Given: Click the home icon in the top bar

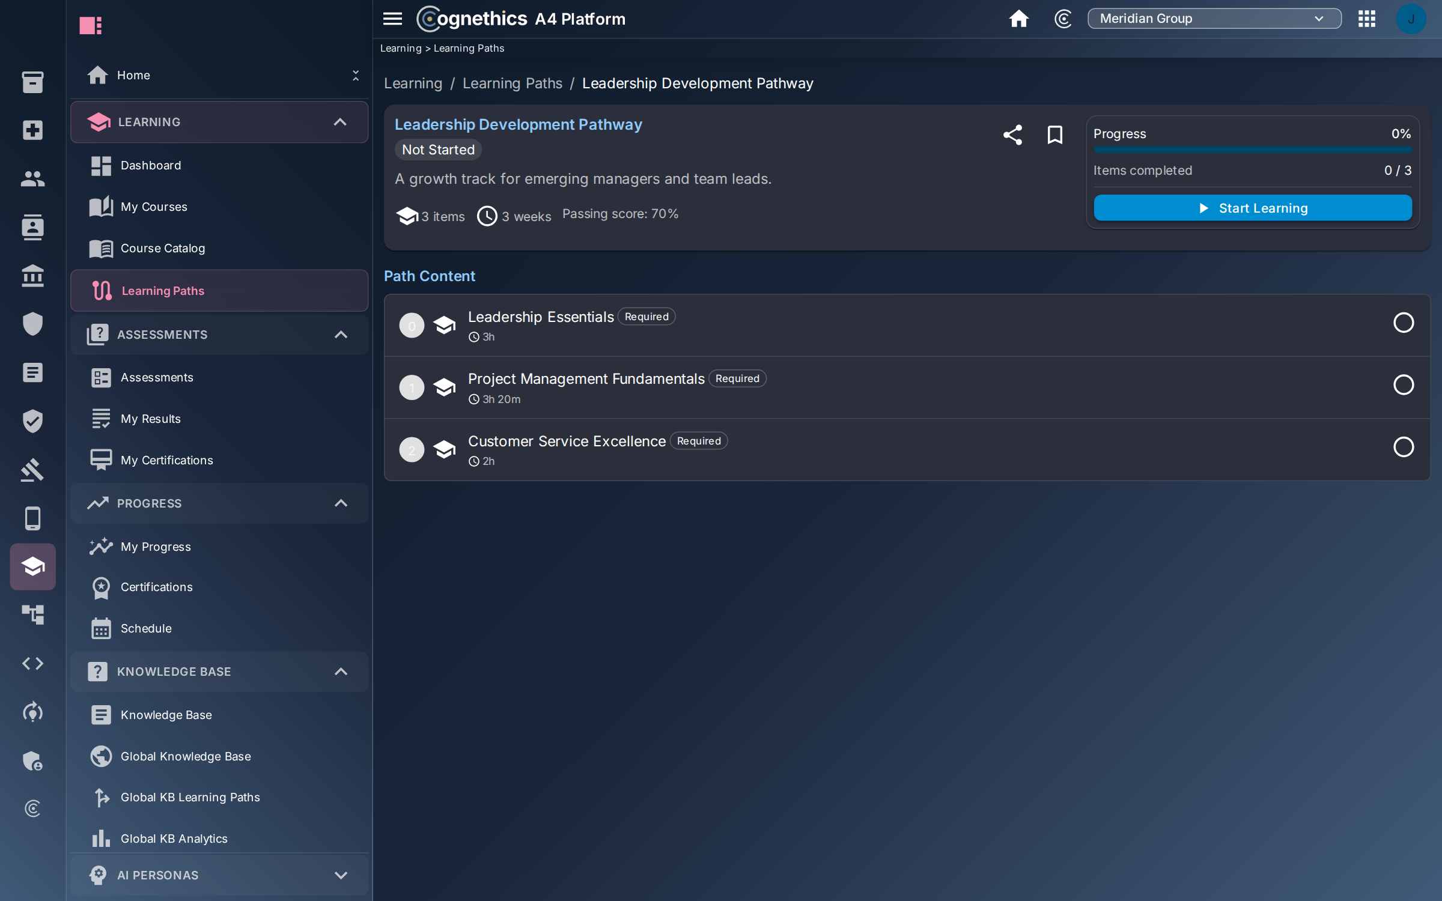Looking at the screenshot, I should point(1018,19).
